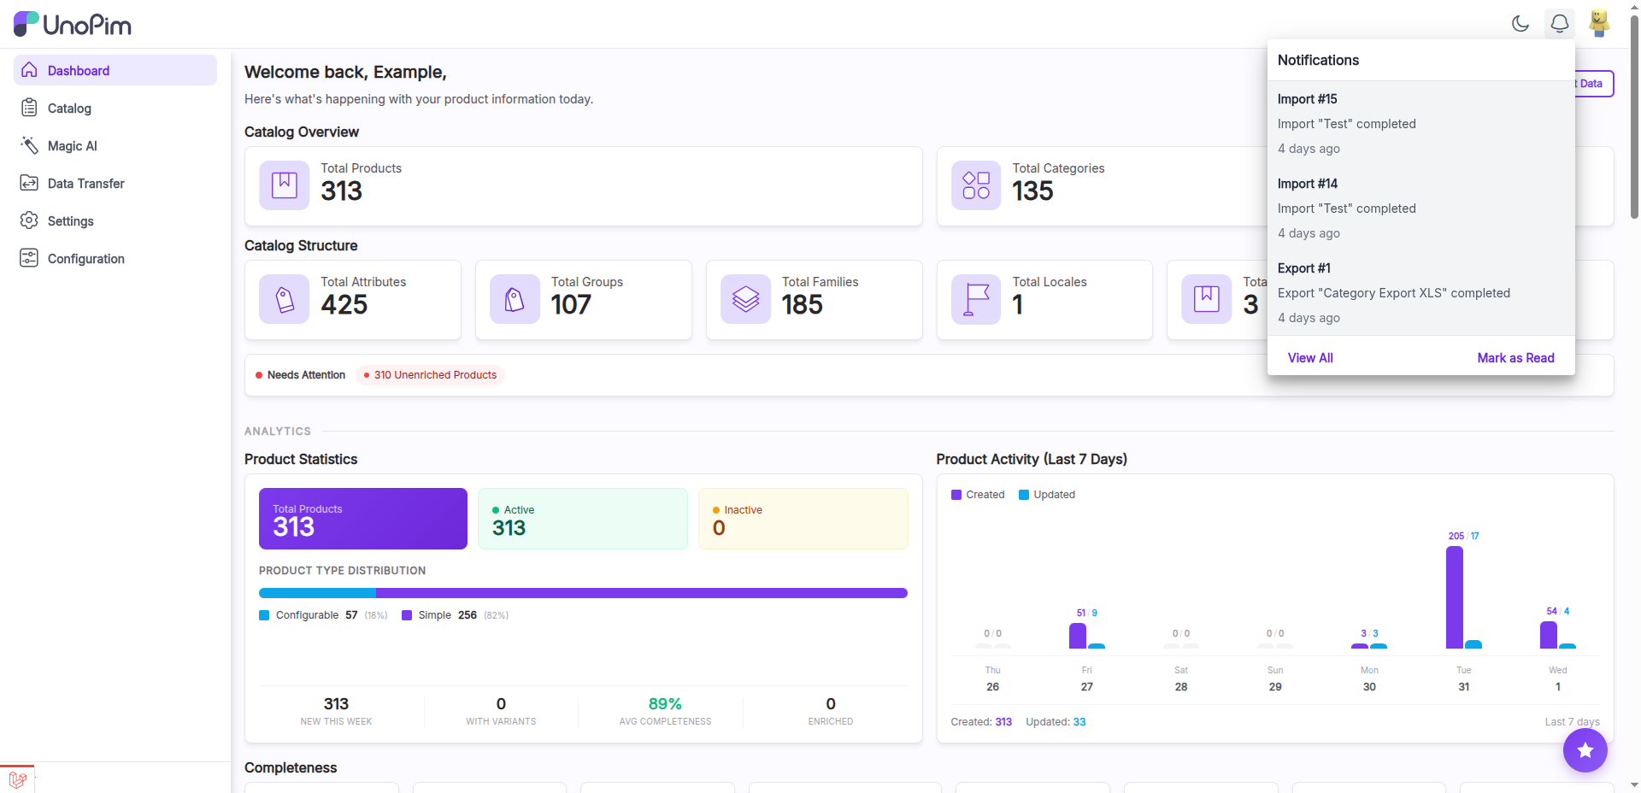Open Magic AI from the sidebar
1641x793 pixels.
click(x=72, y=146)
